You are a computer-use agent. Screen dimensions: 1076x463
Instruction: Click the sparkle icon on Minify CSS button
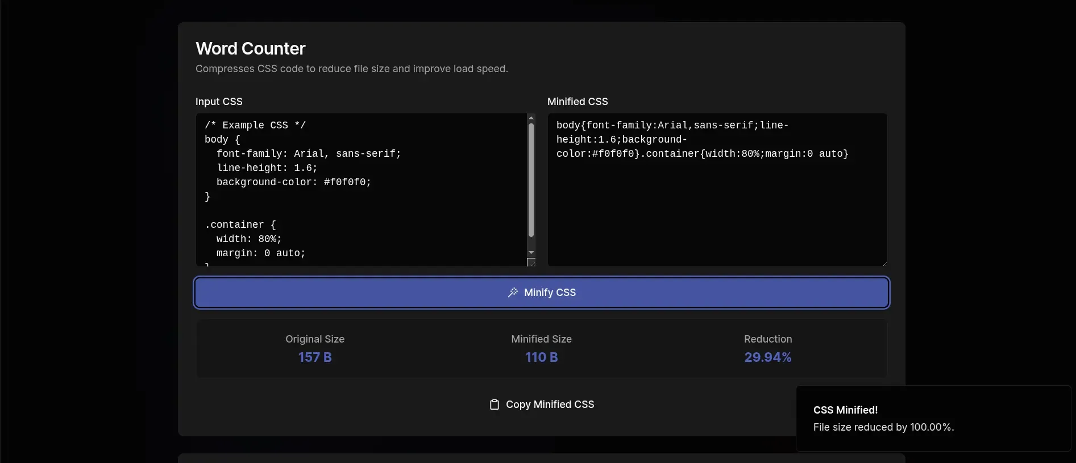[x=513, y=293]
